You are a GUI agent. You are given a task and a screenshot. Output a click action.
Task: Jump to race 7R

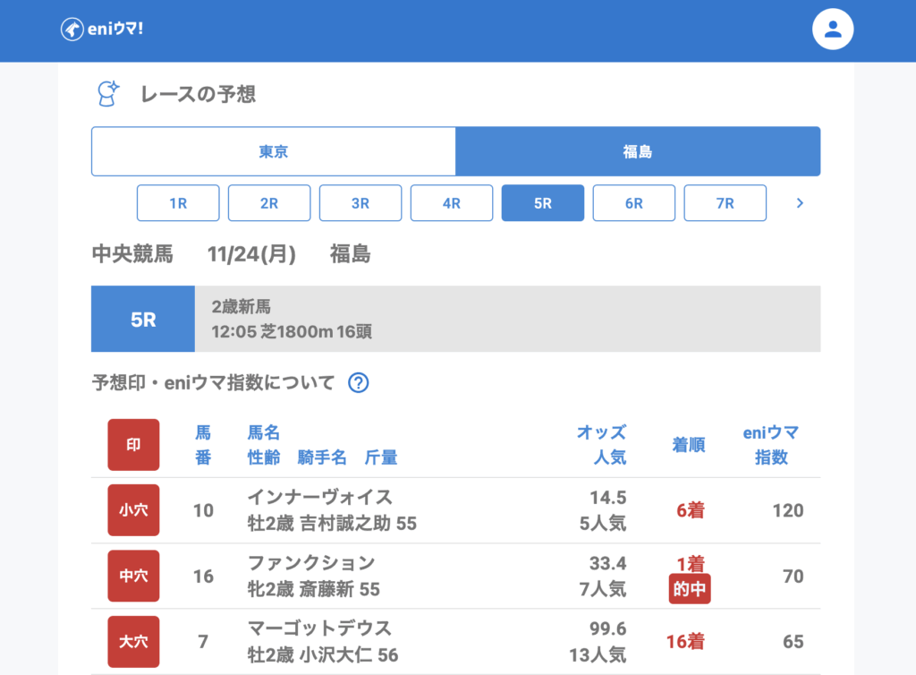(725, 203)
